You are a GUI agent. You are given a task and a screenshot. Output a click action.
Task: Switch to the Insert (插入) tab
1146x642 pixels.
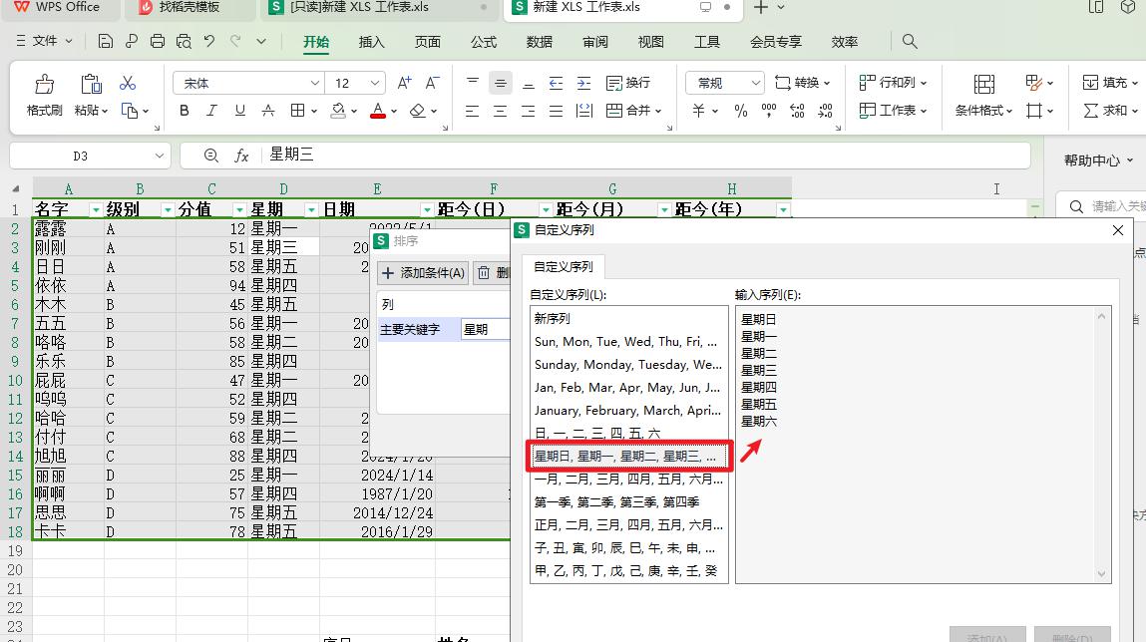[371, 42]
